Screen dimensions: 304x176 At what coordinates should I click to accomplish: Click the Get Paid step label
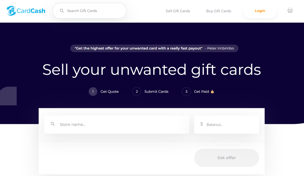pyautogui.click(x=201, y=91)
